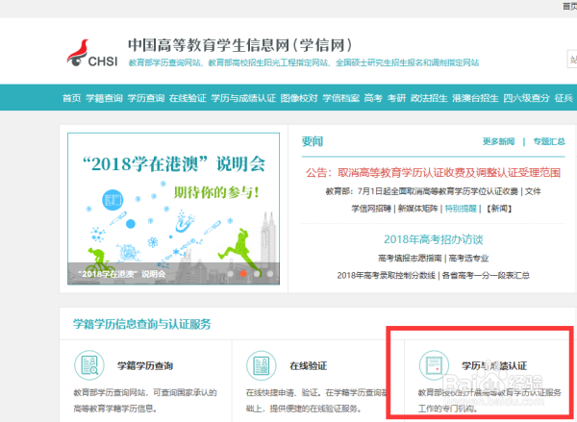
Task: Open 学历与成绩认证 nav bar item
Action: point(243,98)
